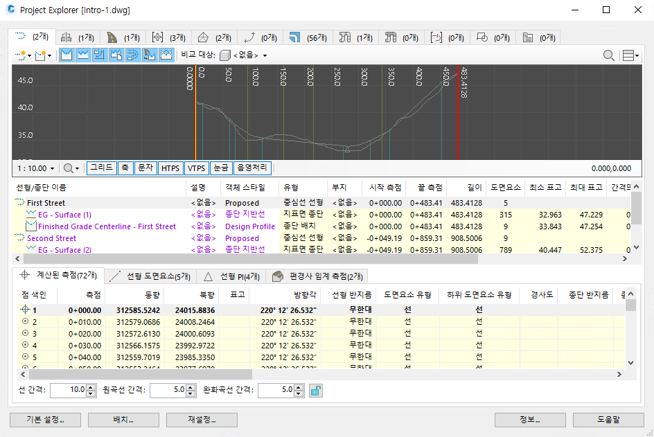Sort by the 선형/종단 이름 column header
The image size is (654, 437).
coord(99,188)
